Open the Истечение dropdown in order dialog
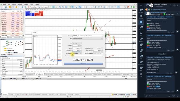Screen dimensions: 180x101 (x=77, y=53)
